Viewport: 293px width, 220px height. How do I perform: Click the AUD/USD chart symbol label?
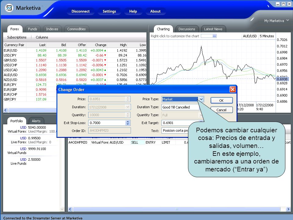(x=250, y=36)
